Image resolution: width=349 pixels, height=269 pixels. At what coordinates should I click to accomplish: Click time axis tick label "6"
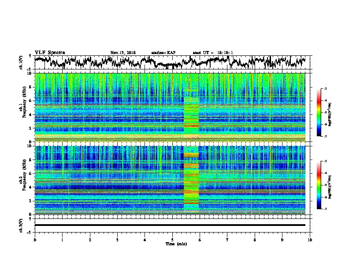pyautogui.click(x=200, y=240)
